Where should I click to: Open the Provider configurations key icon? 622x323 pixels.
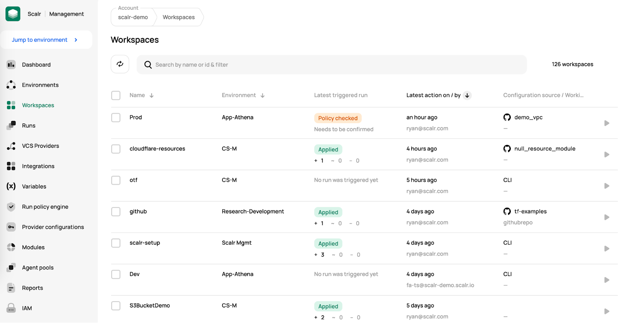[x=11, y=227]
